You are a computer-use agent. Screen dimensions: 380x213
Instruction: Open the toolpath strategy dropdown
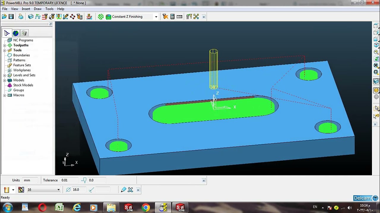pos(156,17)
